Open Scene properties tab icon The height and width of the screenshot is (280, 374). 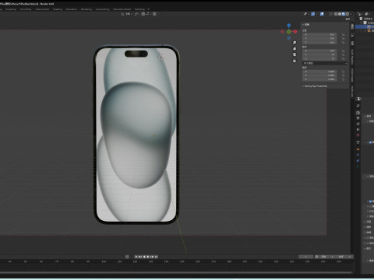(358, 129)
